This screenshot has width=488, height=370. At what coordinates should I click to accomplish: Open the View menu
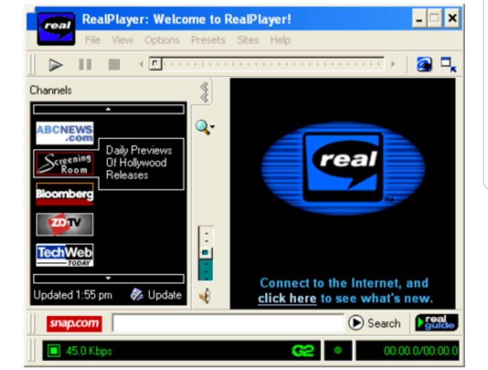tap(122, 40)
